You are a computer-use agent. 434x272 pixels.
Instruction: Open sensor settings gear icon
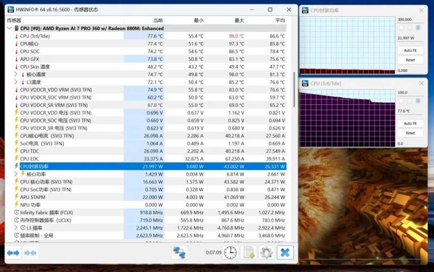point(266,252)
